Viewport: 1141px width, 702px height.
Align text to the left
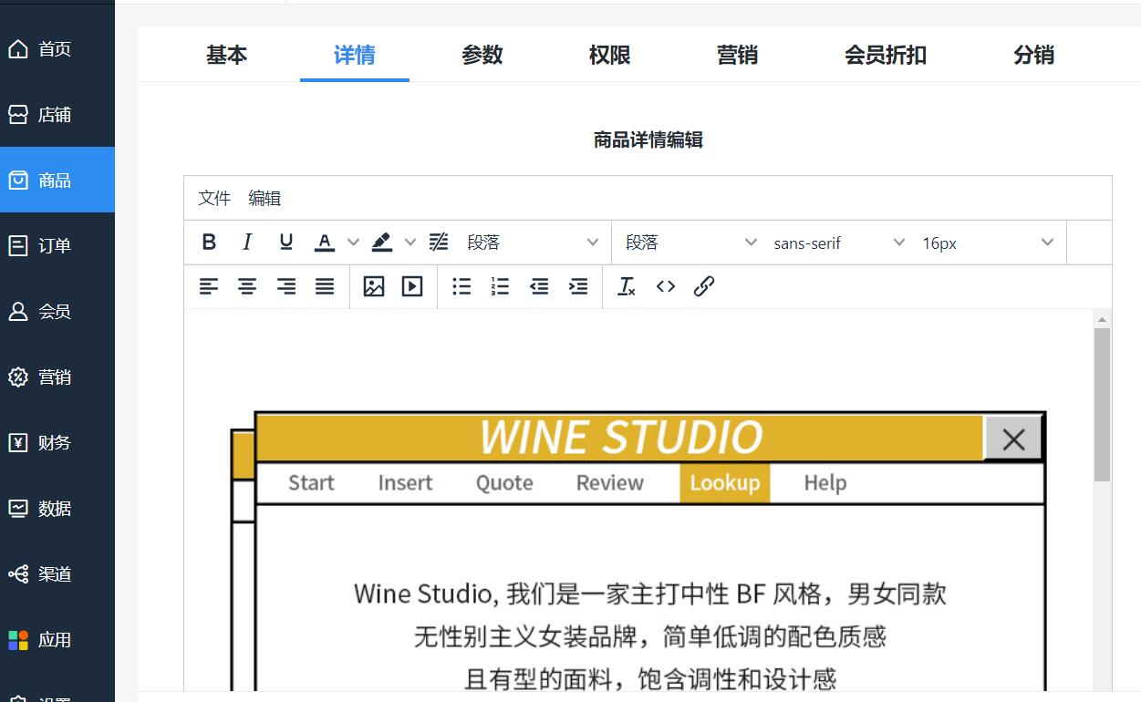(x=209, y=287)
